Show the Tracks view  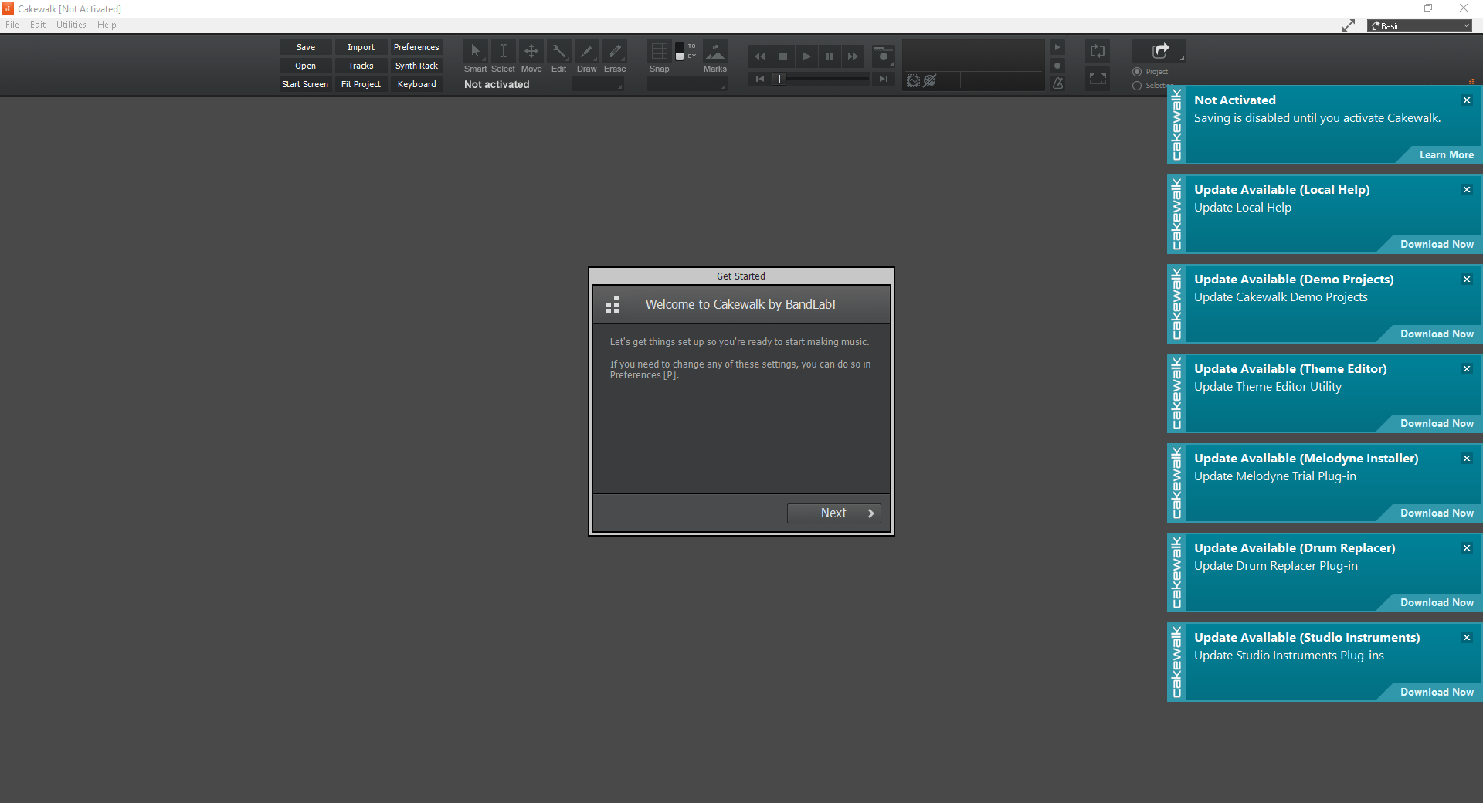click(361, 66)
